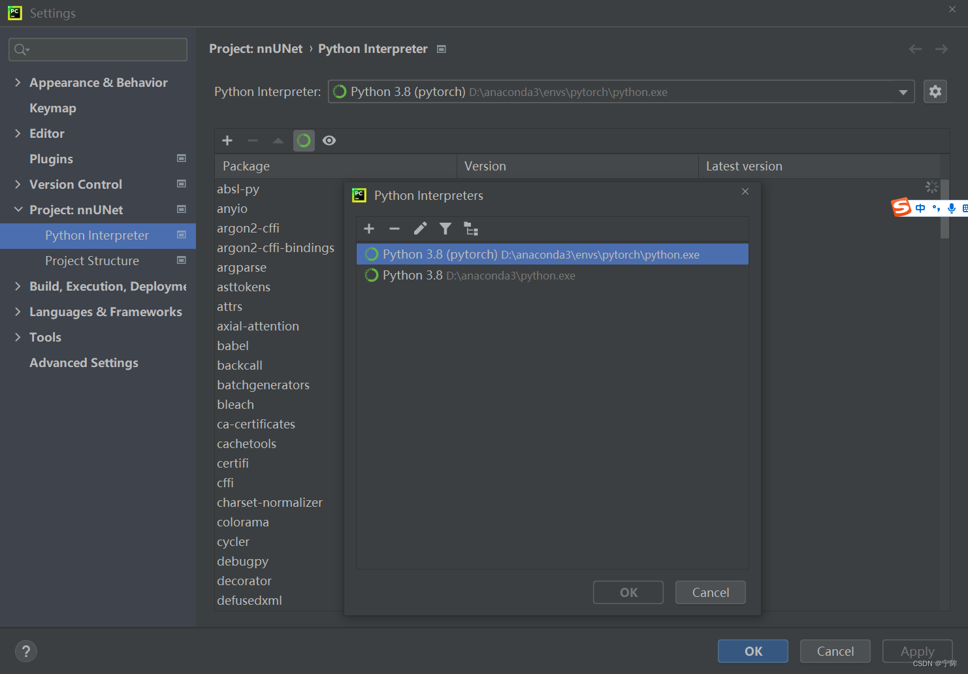Click Project: nnUNet breadcrumb

[256, 49]
